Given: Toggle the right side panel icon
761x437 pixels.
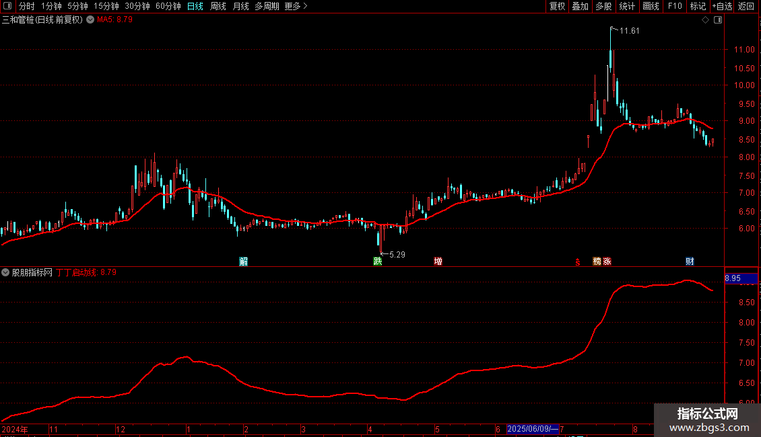Looking at the screenshot, I should pyautogui.click(x=718, y=20).
